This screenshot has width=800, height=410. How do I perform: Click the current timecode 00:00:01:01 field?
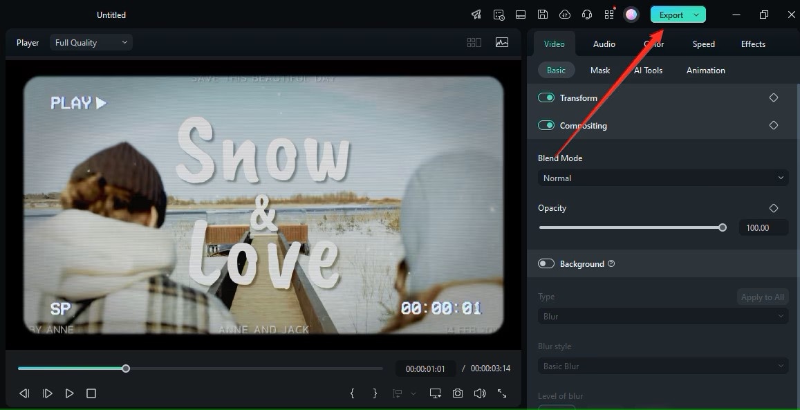click(425, 369)
